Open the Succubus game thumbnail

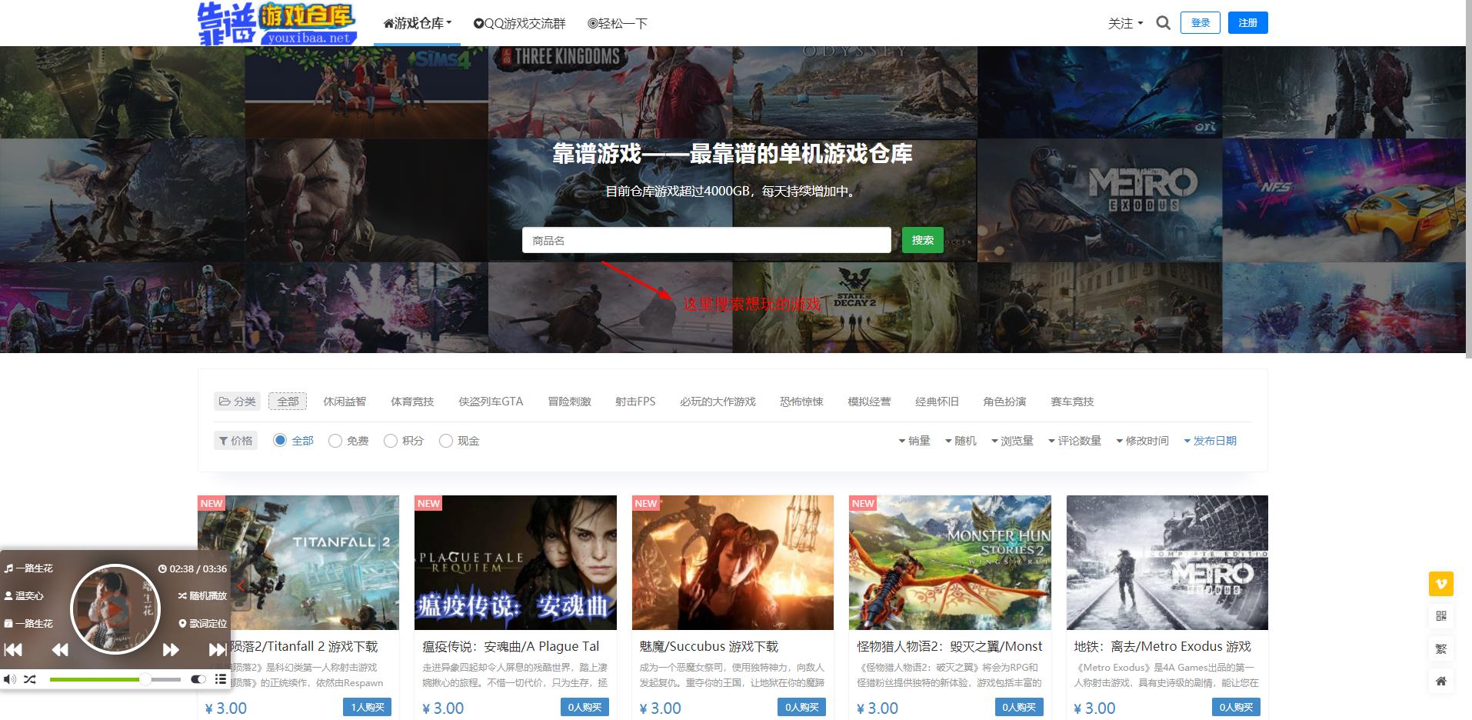coord(733,562)
